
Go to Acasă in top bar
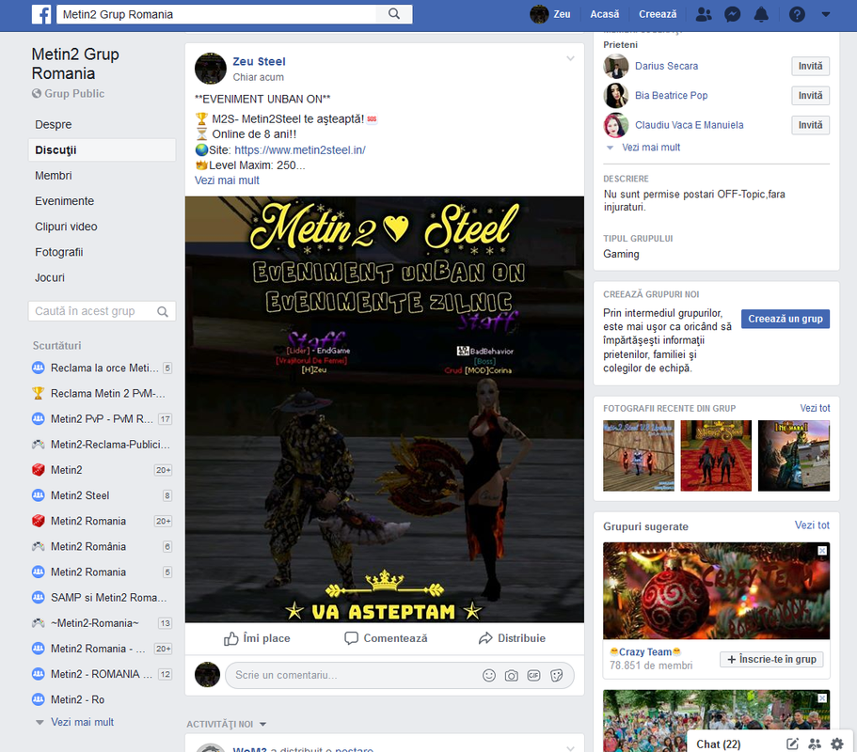605,14
